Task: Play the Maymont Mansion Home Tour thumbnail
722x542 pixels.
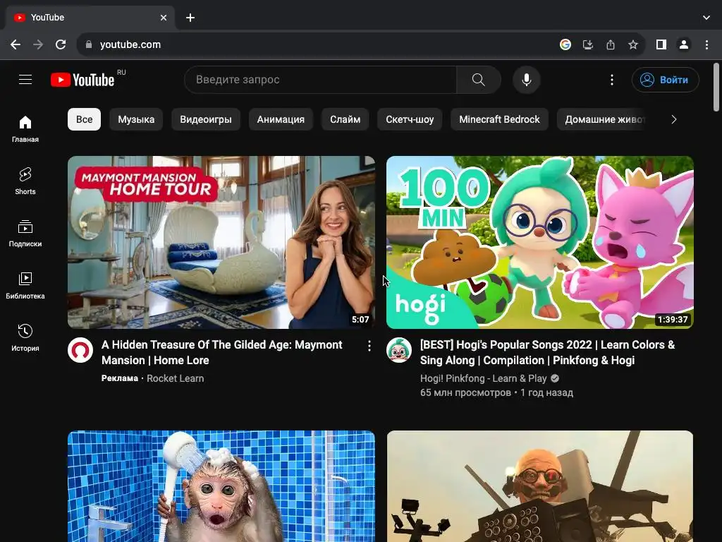Action: [x=221, y=243]
